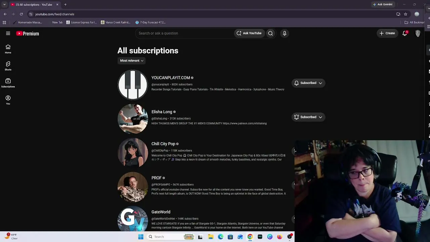
Task: Click Ask YouTube button
Action: pyautogui.click(x=249, y=33)
